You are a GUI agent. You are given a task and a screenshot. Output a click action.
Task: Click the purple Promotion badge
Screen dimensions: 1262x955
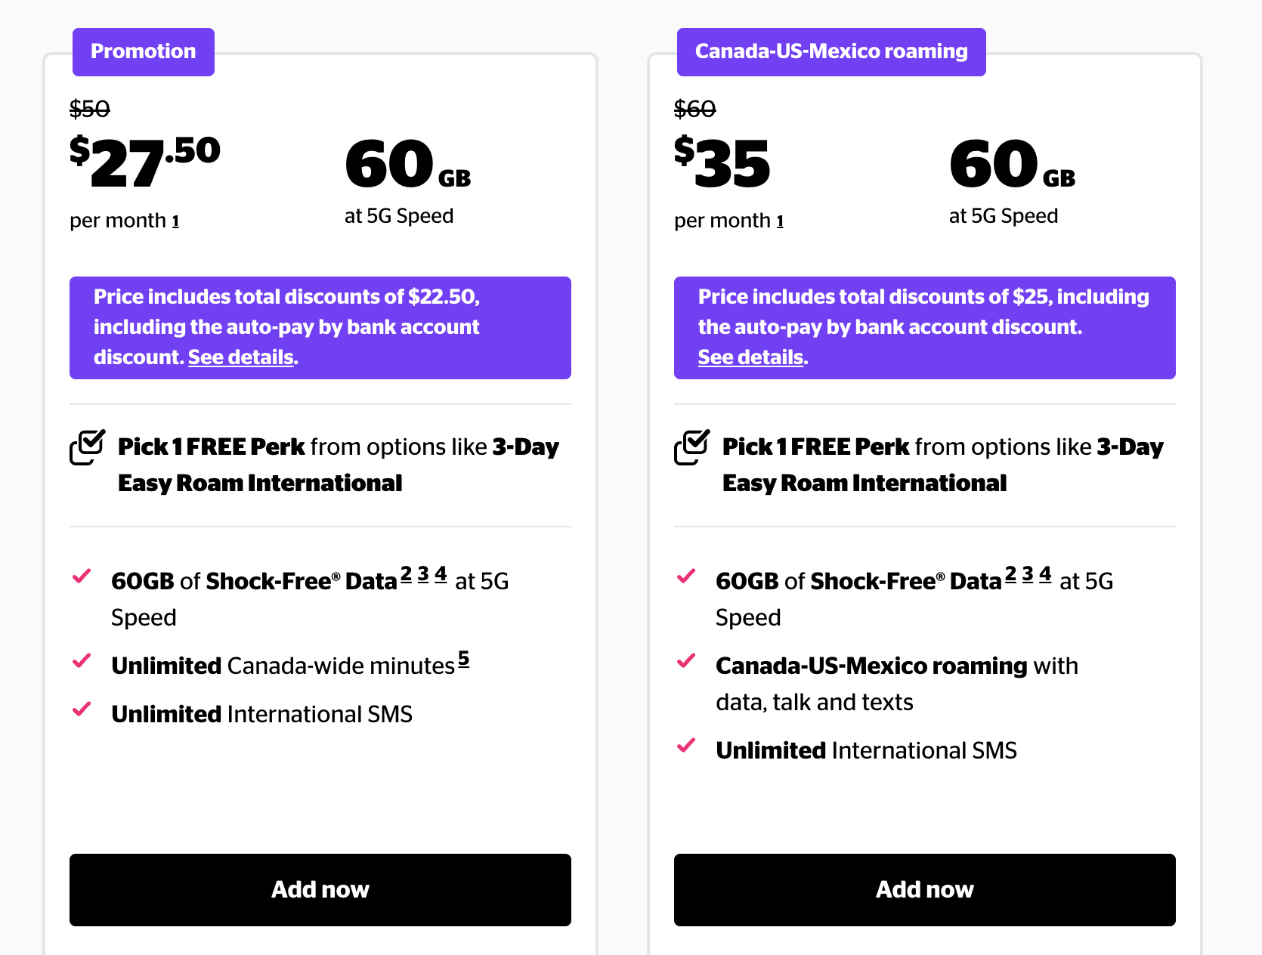pyautogui.click(x=143, y=51)
